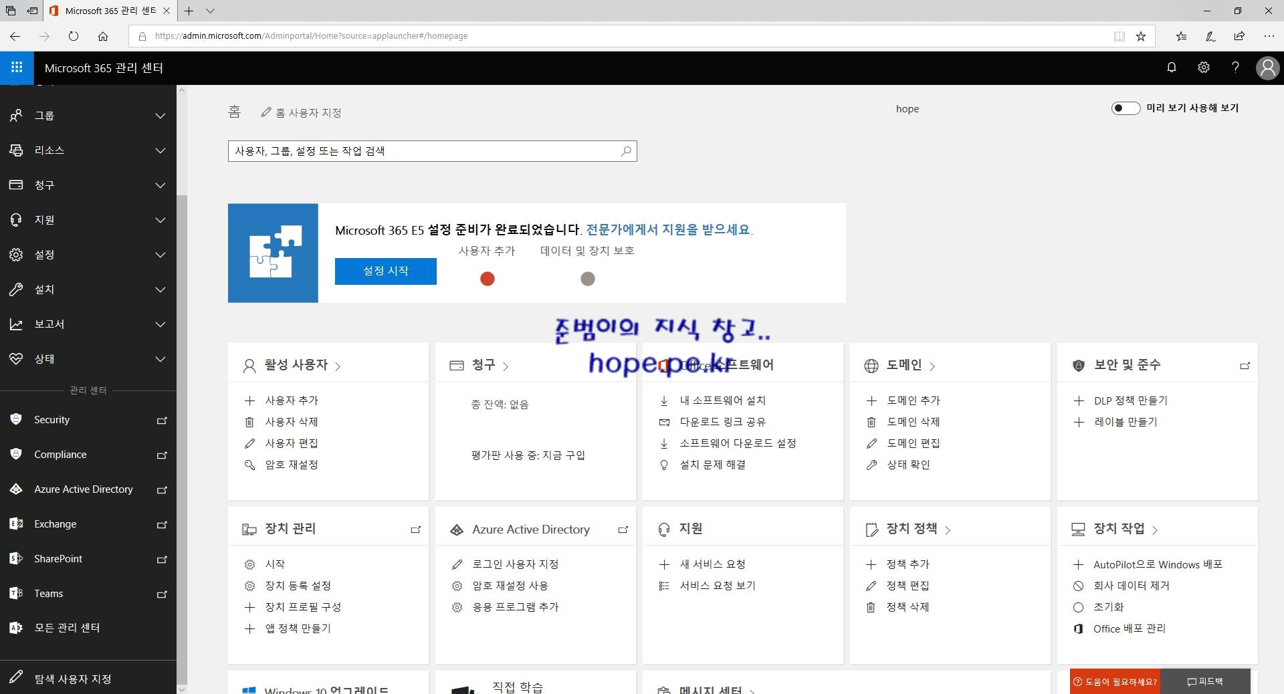Click the browser share icon

tap(1239, 36)
